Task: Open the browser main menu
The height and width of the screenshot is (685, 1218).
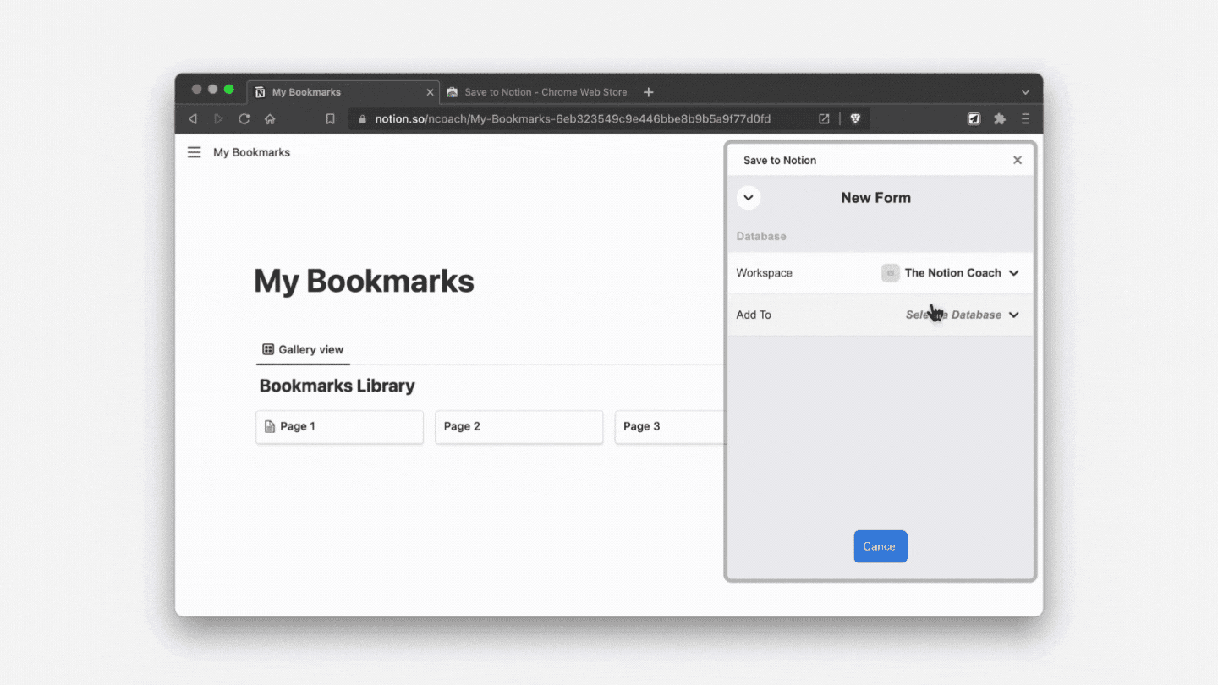Action: tap(1025, 119)
